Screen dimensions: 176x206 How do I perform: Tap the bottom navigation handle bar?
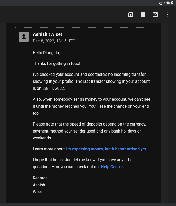(x=11, y=205)
